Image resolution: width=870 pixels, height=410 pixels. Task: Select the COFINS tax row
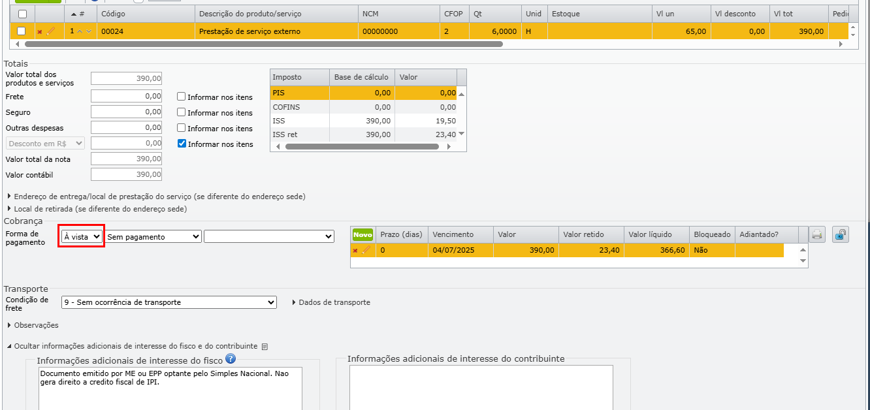363,106
